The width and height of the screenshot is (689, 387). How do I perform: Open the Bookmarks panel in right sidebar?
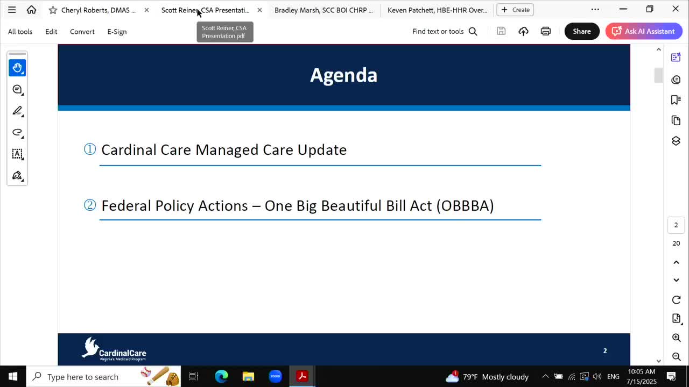676,100
